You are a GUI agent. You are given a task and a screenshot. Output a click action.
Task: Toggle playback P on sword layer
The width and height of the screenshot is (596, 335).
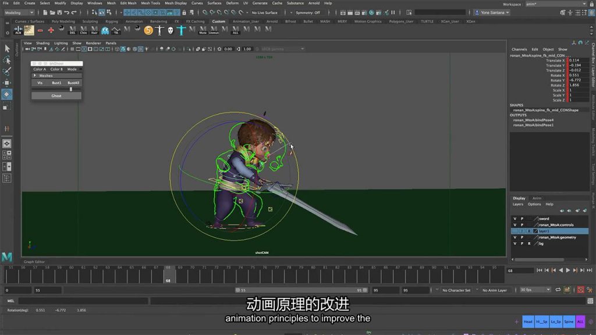point(522,219)
